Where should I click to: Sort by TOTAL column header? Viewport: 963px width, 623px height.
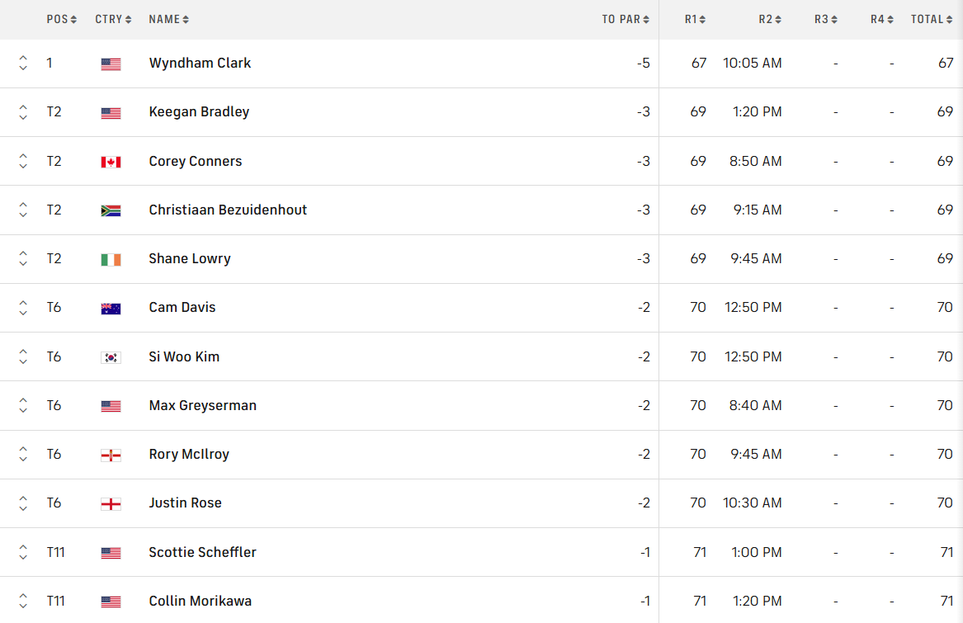[x=932, y=19]
